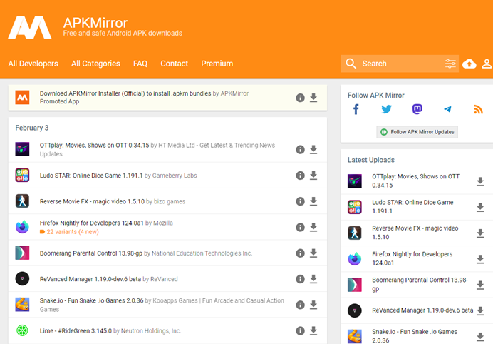Open APK Mirror's Twitter icon
The height and width of the screenshot is (344, 493).
[386, 109]
